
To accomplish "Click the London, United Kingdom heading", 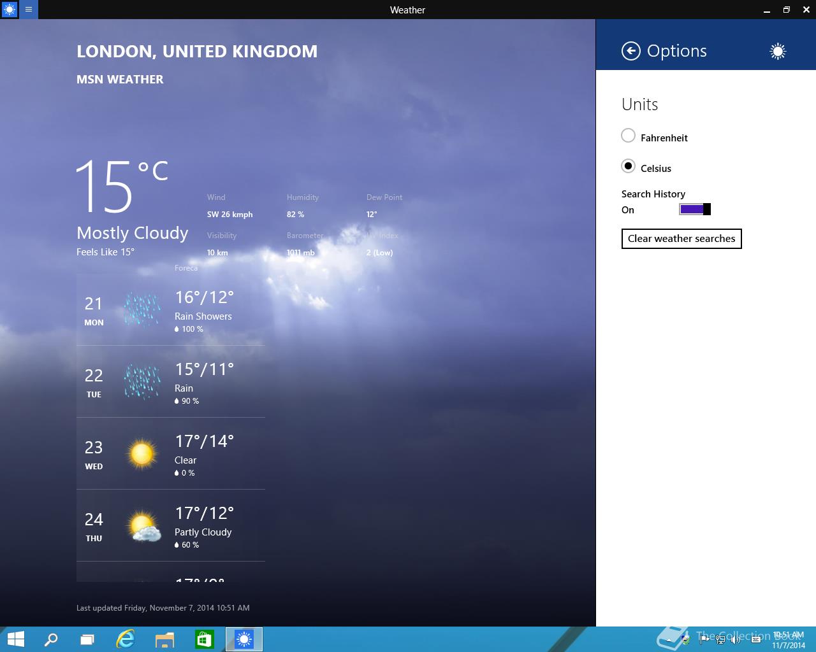I will (x=197, y=52).
